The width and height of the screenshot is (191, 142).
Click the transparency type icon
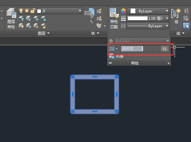click(x=112, y=49)
